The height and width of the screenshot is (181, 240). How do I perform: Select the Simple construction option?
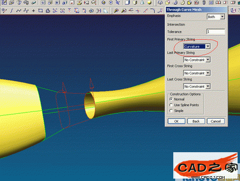coord(176,111)
